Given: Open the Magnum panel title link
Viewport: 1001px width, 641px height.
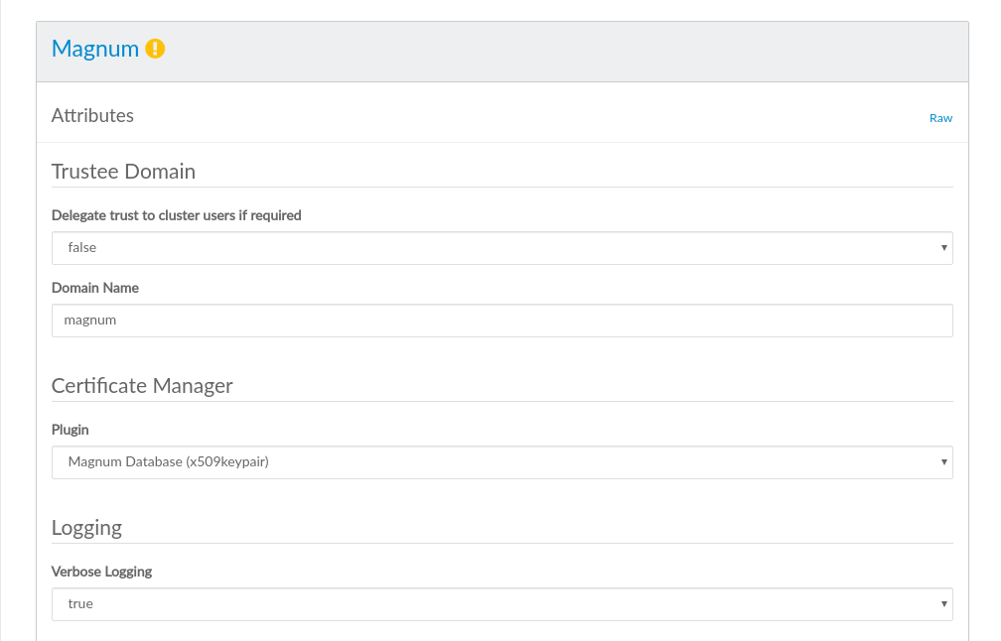Looking at the screenshot, I should 94,49.
